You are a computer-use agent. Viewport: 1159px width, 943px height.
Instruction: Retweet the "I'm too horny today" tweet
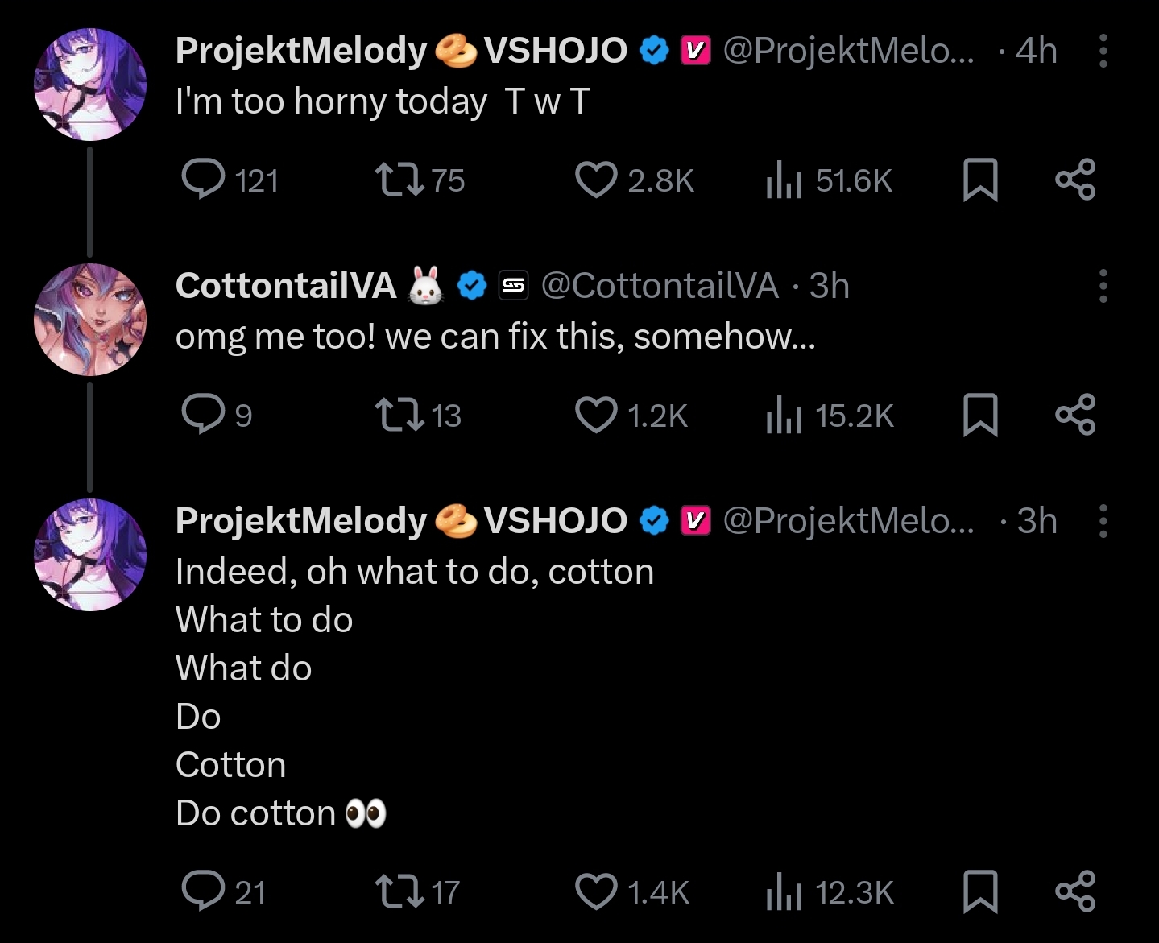click(399, 179)
